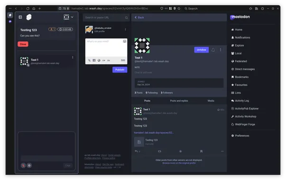The height and width of the screenshot is (181, 286).
Task: Add a poll with the poll icon
Action: (94, 60)
